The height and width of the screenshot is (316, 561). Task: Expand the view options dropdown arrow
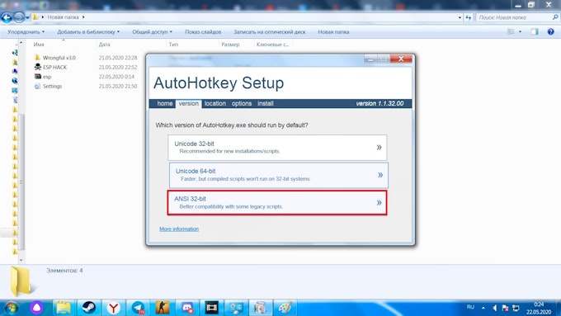(520, 32)
